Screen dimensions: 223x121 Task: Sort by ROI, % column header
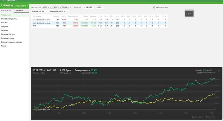(64, 16)
